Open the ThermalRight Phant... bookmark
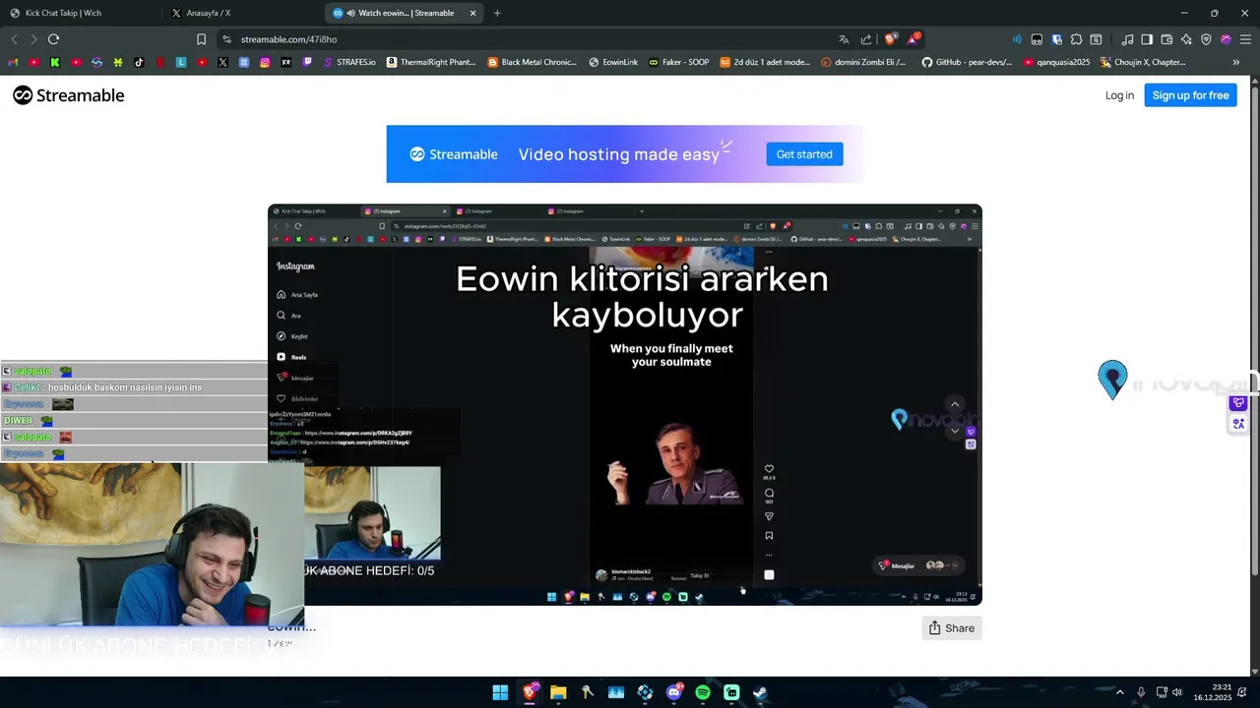The height and width of the screenshot is (708, 1260). click(x=432, y=62)
